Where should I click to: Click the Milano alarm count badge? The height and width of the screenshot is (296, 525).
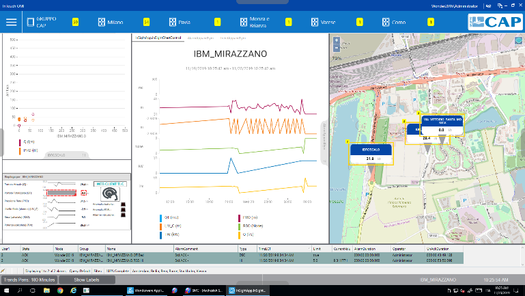(x=146, y=22)
